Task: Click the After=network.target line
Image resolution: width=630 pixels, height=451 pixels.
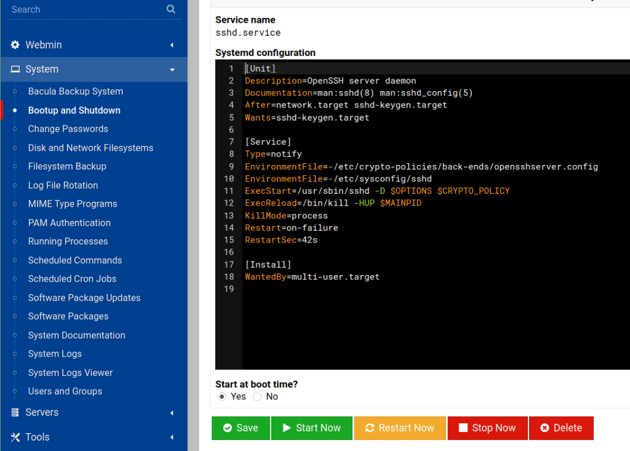Action: click(x=346, y=105)
